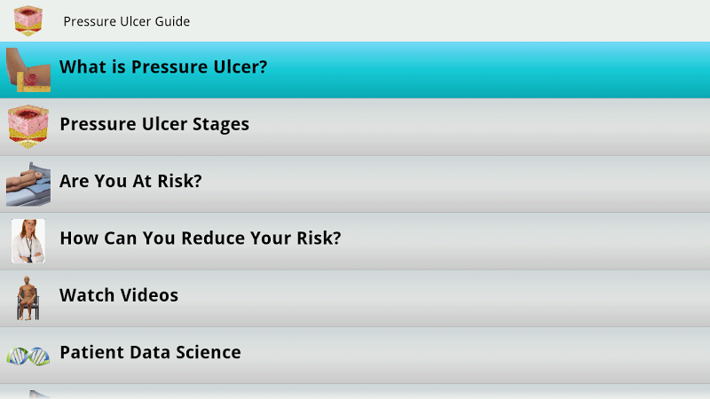710x399 pixels.
Task: Open the row with the seated figure
Action: [355, 298]
